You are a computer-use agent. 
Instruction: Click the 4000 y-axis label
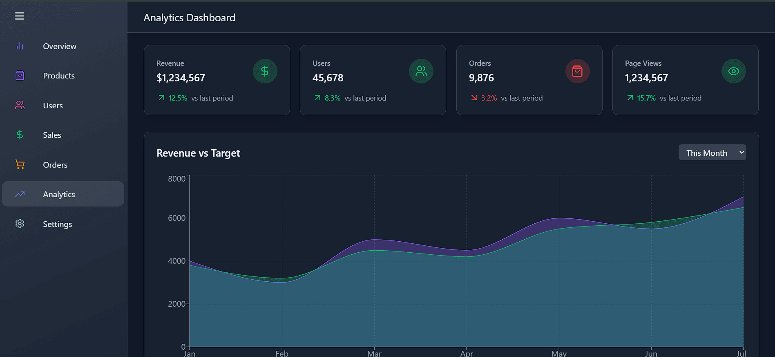click(x=176, y=261)
